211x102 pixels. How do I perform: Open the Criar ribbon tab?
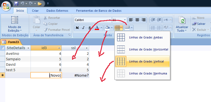35,11
